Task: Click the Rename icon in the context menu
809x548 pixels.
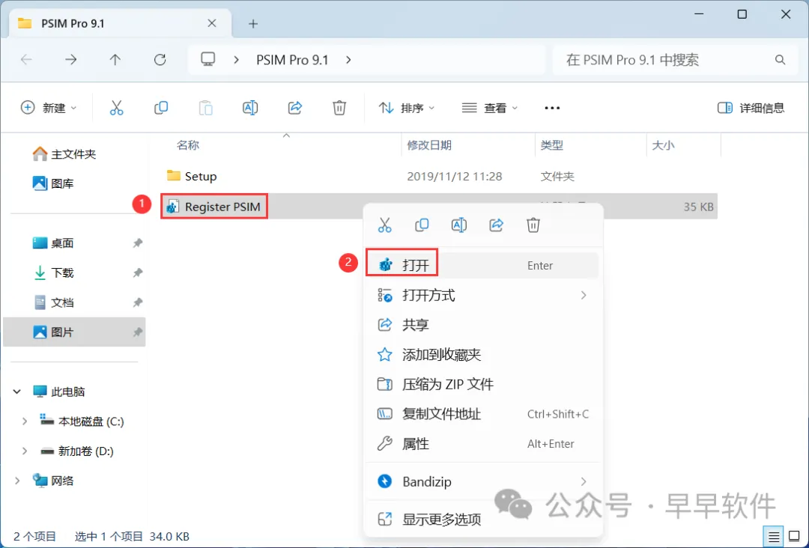Action: (458, 225)
